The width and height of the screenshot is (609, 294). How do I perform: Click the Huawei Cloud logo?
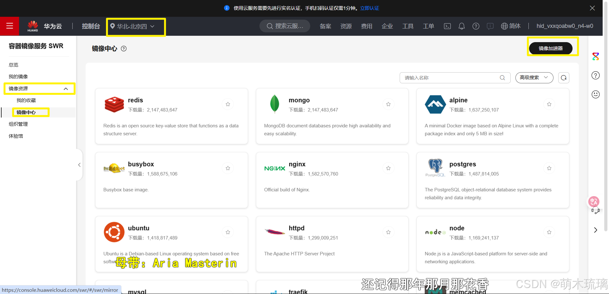33,26
